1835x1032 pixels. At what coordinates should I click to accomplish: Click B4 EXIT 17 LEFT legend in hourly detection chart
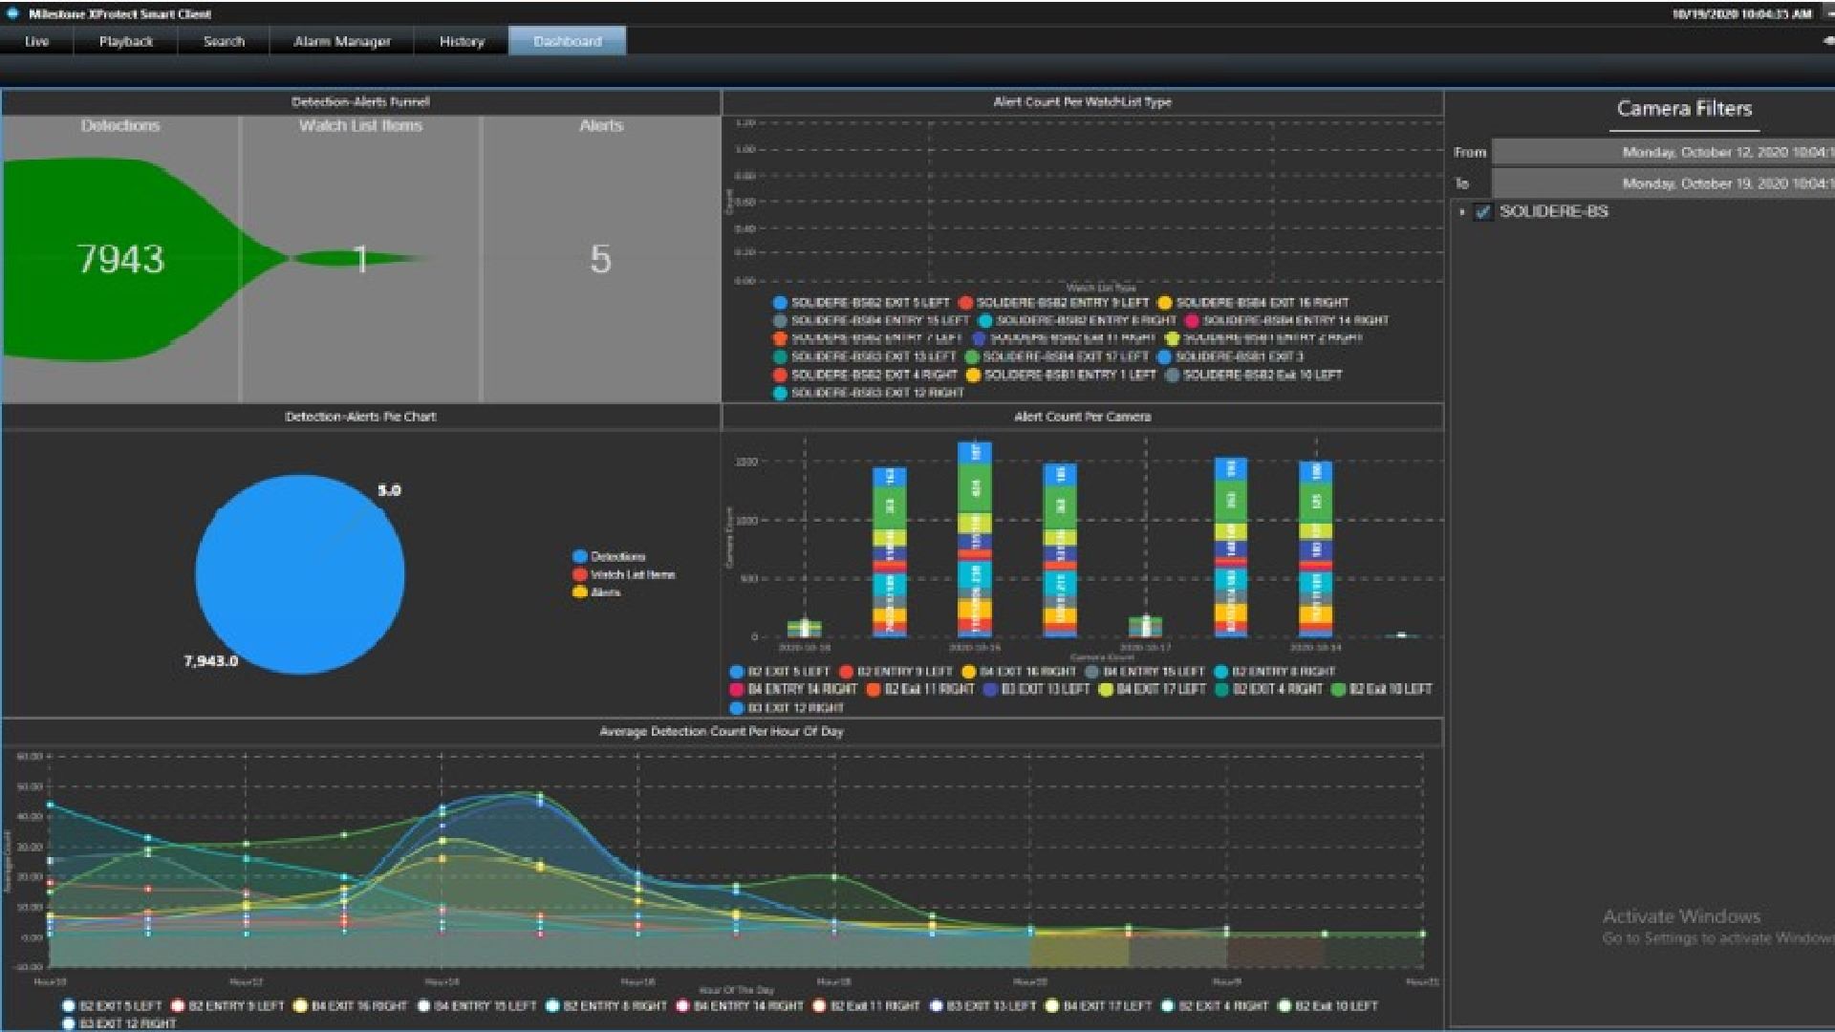[x=1099, y=1006]
